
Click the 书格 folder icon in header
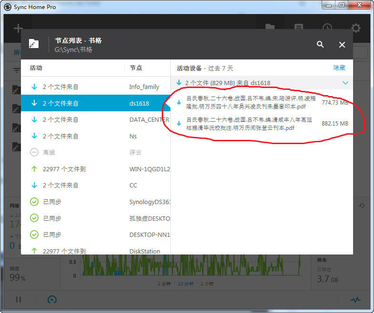tap(34, 44)
